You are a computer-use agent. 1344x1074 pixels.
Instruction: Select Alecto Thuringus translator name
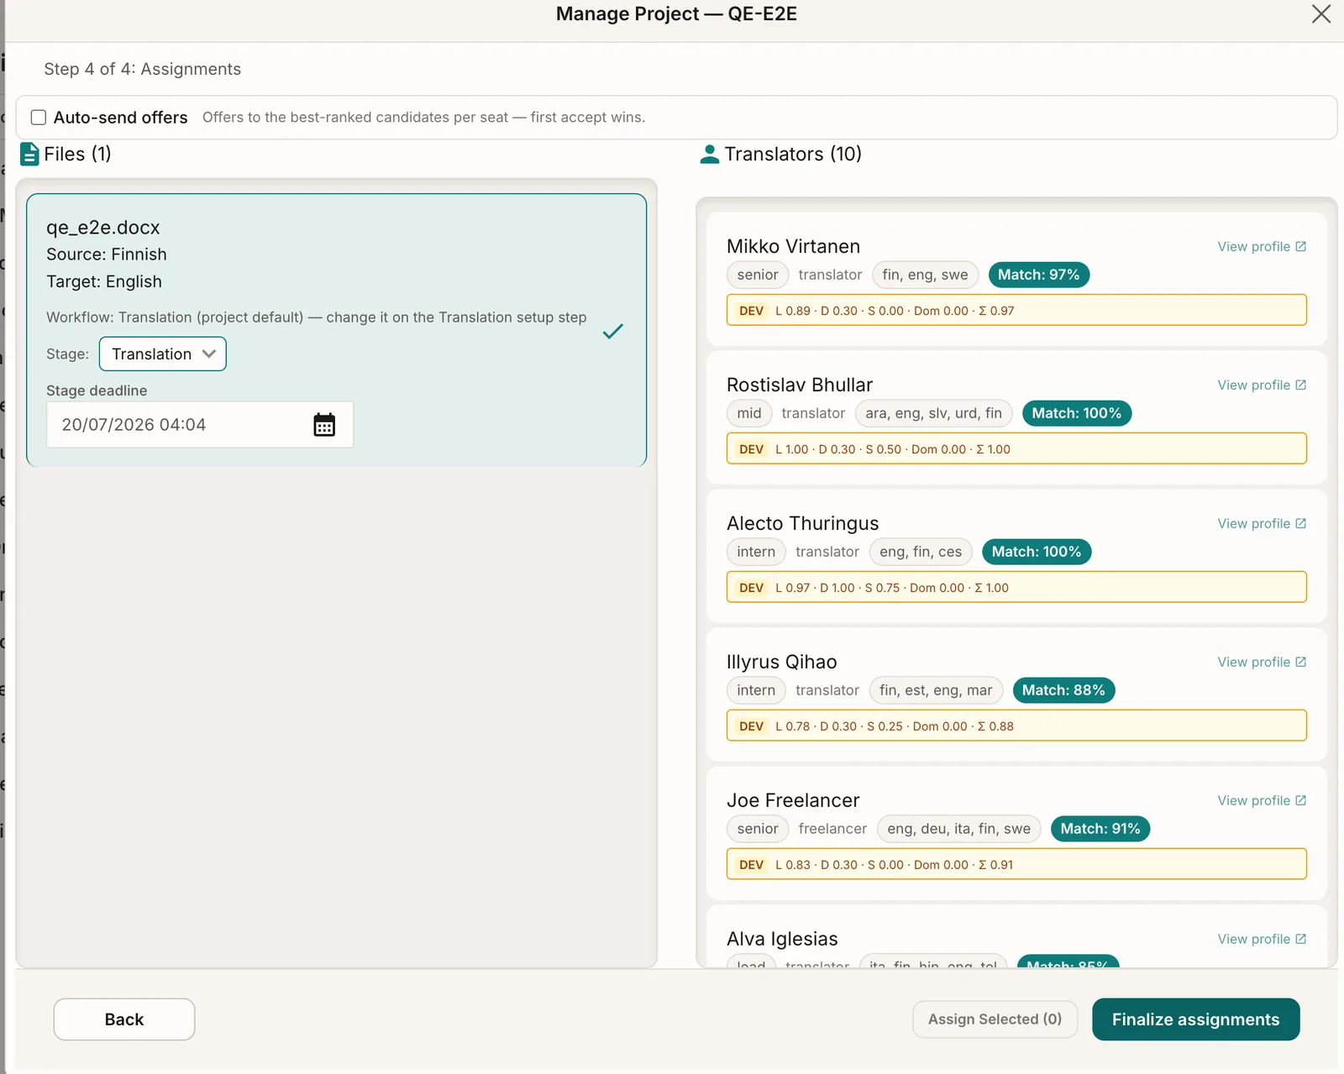point(802,524)
